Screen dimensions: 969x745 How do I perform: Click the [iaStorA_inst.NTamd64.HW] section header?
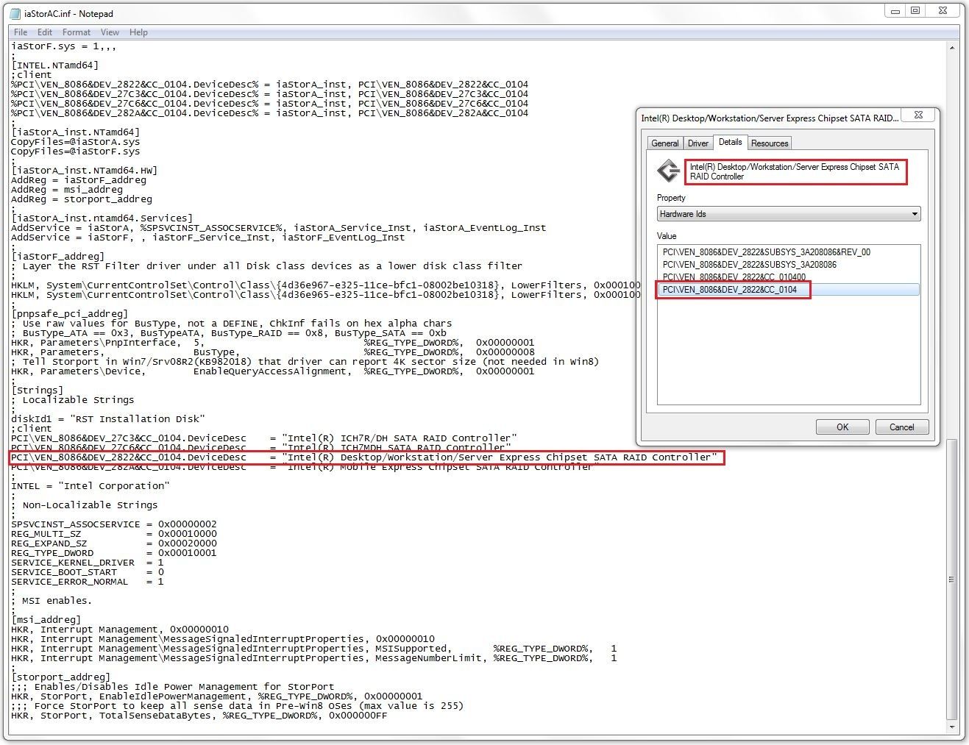[x=84, y=171]
